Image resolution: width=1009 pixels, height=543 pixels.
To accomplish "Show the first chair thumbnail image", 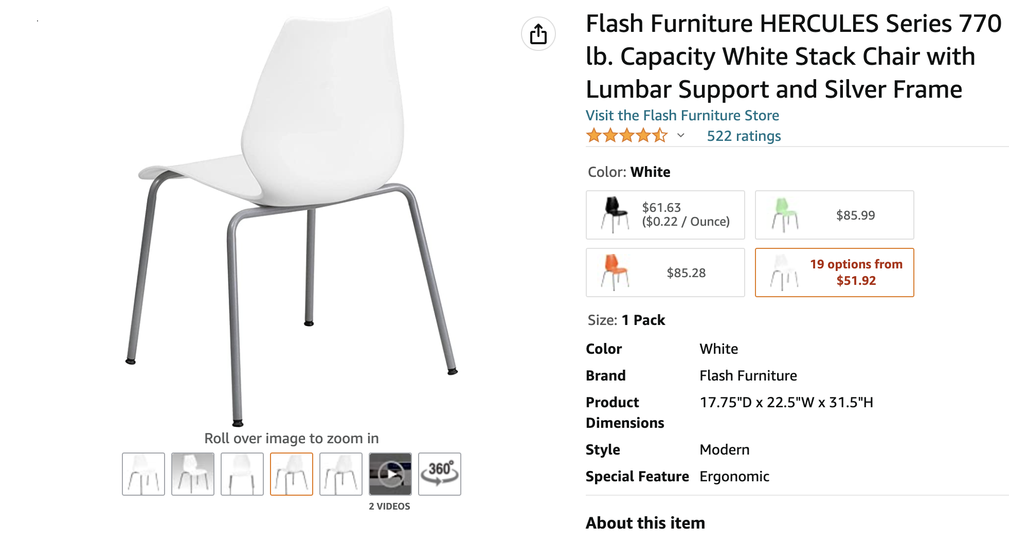I will click(x=143, y=474).
